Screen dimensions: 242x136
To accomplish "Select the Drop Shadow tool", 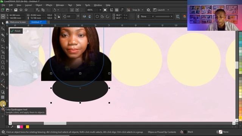I will click(x=3, y=92).
